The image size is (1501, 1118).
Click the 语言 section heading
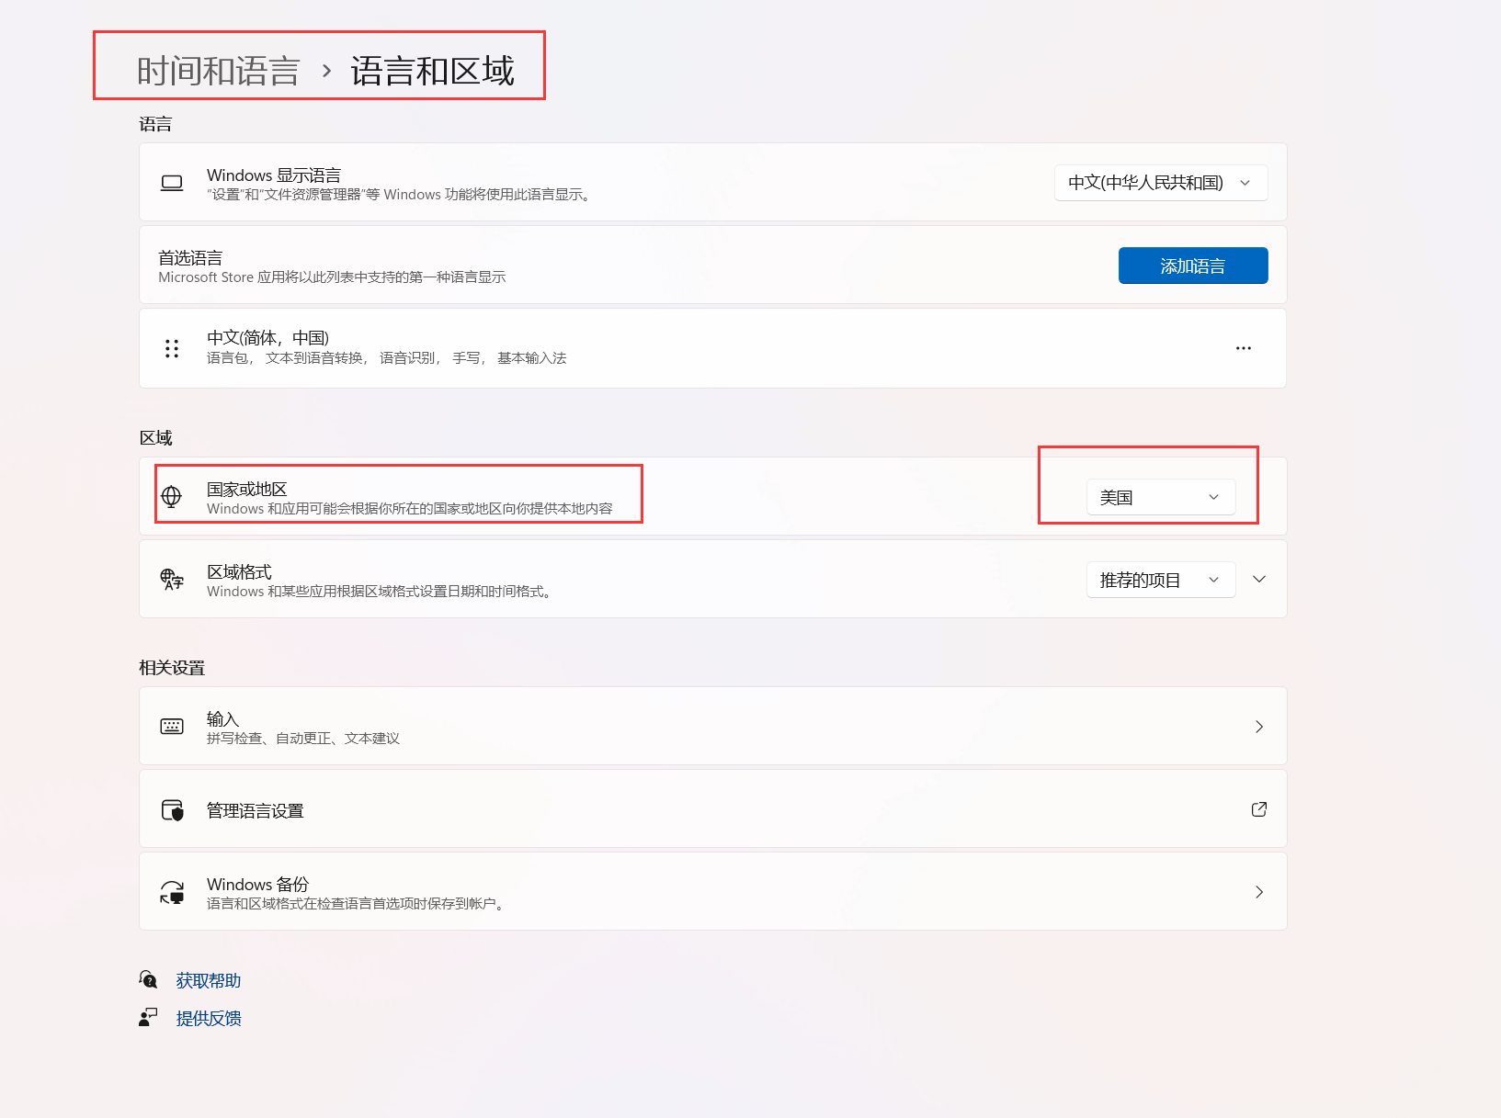(155, 124)
